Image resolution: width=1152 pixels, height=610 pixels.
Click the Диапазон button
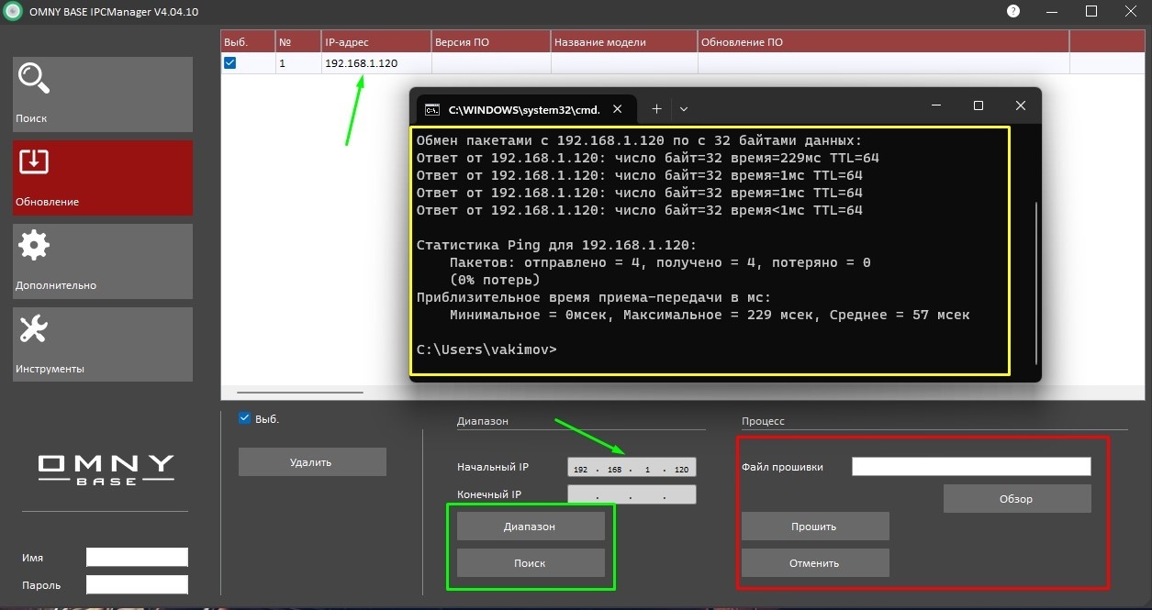(x=531, y=526)
